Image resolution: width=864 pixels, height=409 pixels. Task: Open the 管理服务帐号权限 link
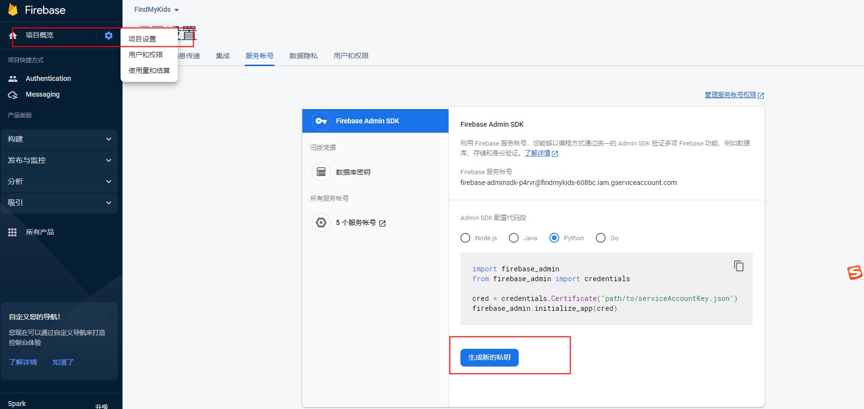(x=730, y=95)
